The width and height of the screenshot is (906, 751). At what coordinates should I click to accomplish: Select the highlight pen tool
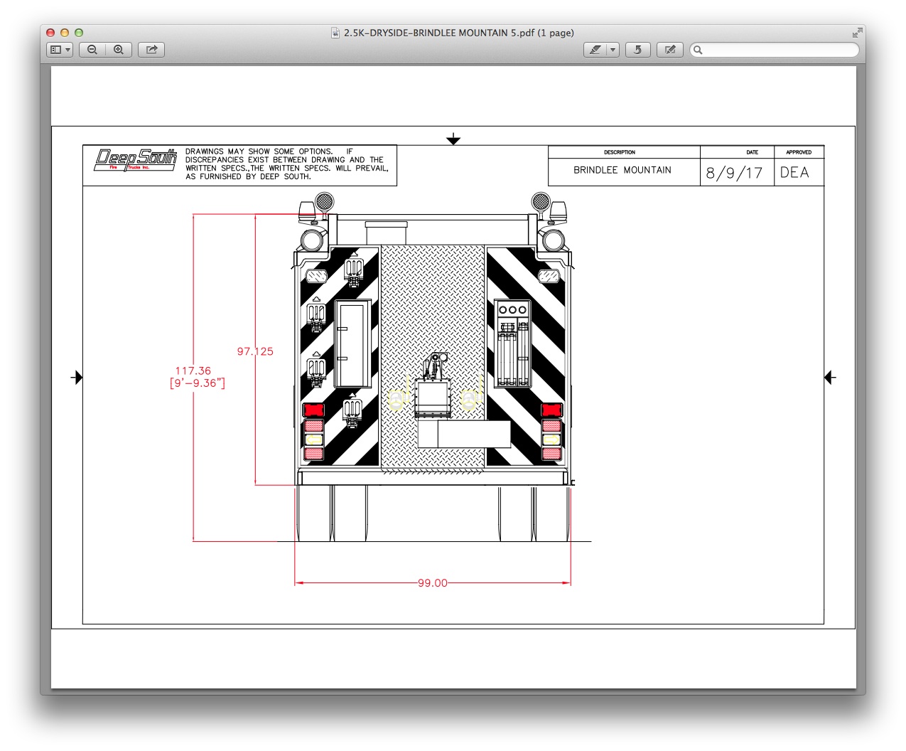pyautogui.click(x=595, y=50)
